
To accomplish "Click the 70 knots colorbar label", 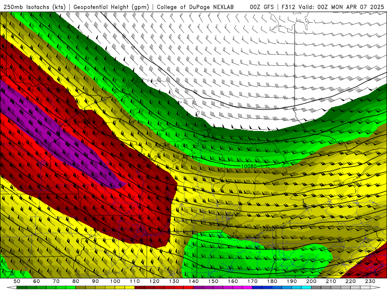I will point(56,281).
